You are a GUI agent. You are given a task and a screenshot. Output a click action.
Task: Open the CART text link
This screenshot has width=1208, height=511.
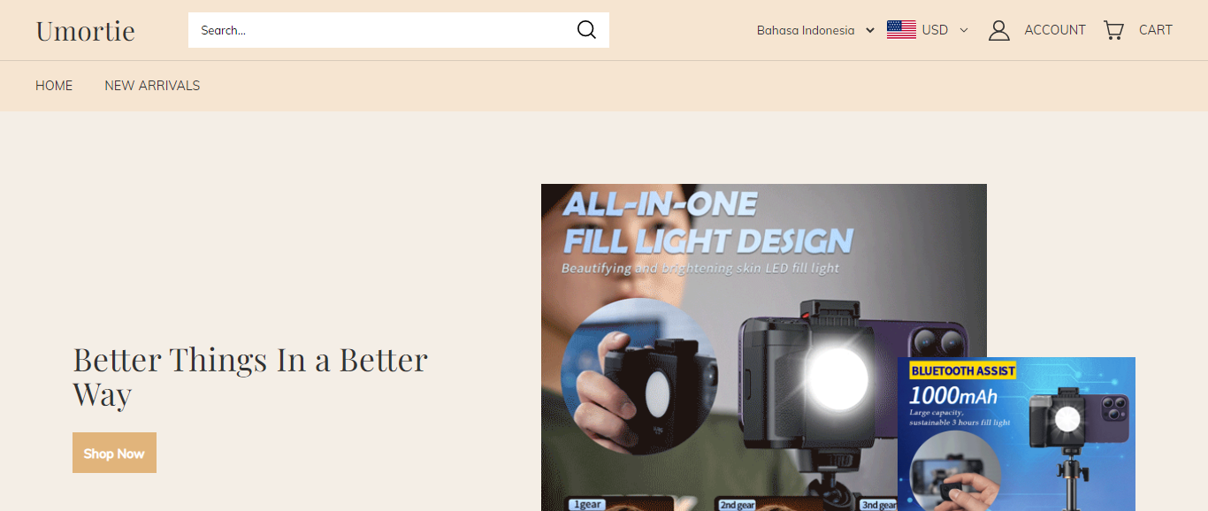(1156, 30)
